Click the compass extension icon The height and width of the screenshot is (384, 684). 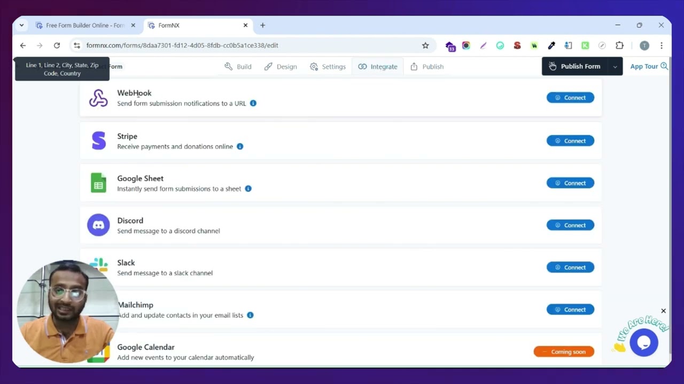pos(602,46)
